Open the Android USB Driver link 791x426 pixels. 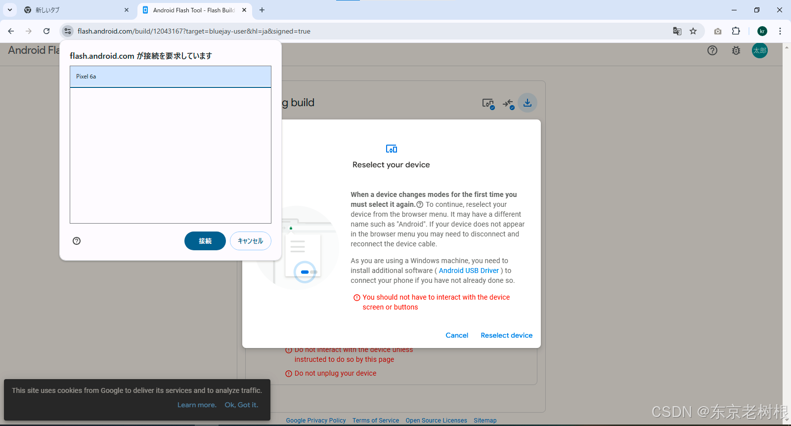click(469, 271)
